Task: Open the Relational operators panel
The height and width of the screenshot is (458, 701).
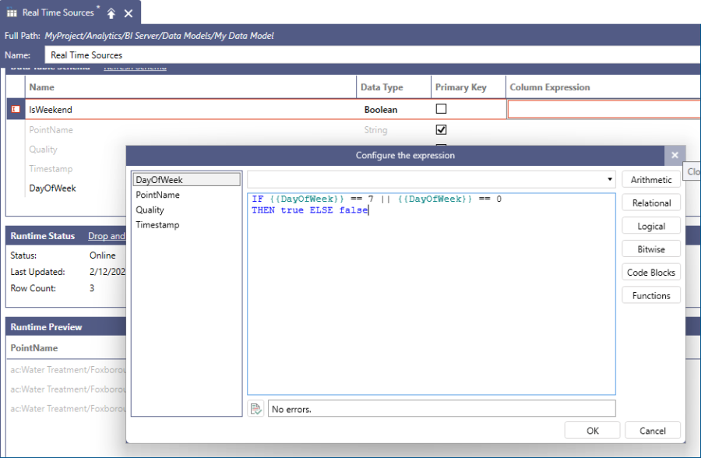Action: pyautogui.click(x=651, y=203)
